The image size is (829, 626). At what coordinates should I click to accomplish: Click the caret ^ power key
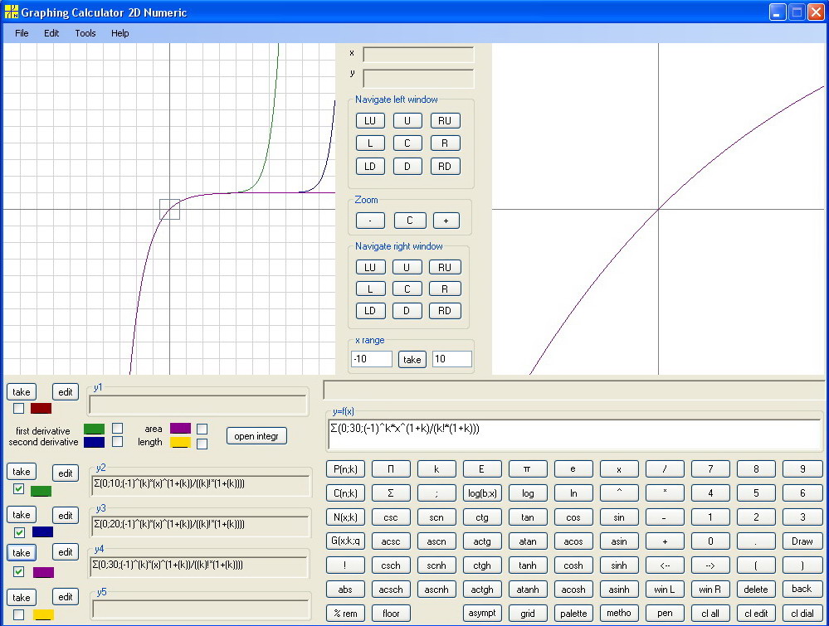point(619,493)
